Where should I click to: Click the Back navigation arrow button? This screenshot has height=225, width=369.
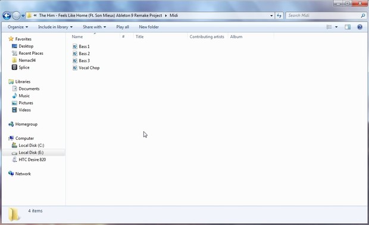[7, 15]
